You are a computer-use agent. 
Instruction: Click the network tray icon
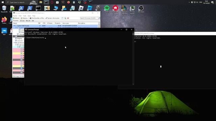click(x=195, y=2)
